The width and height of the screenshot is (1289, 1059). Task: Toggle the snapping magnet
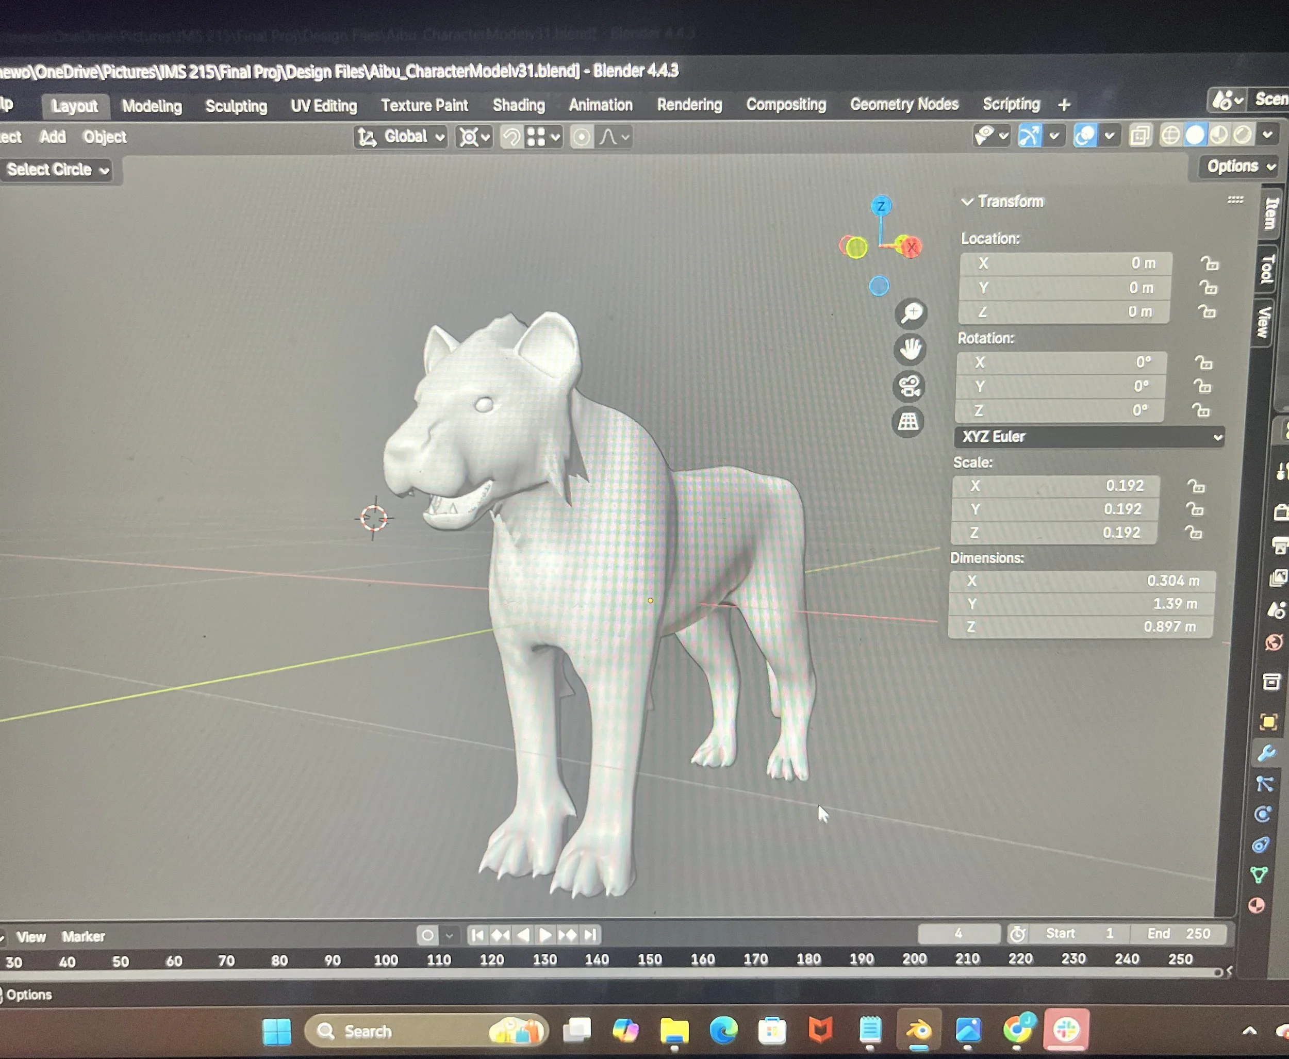(512, 137)
